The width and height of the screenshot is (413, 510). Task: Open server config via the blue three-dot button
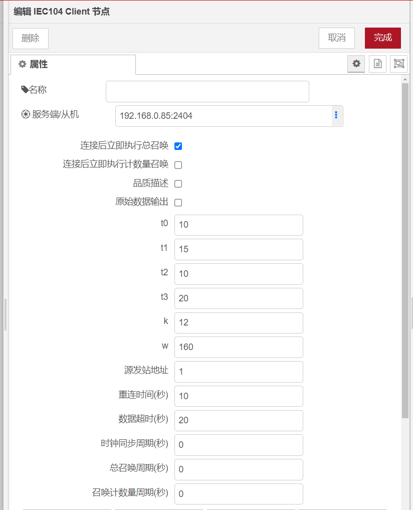point(336,115)
